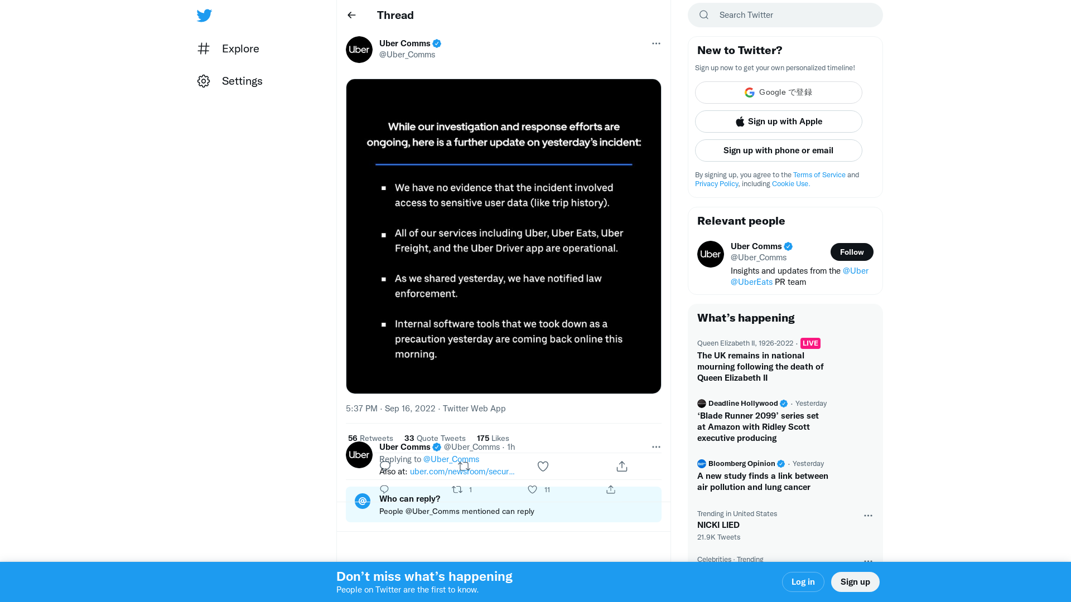
Task: Click the Search Twitter input field
Action: pyautogui.click(x=781, y=15)
